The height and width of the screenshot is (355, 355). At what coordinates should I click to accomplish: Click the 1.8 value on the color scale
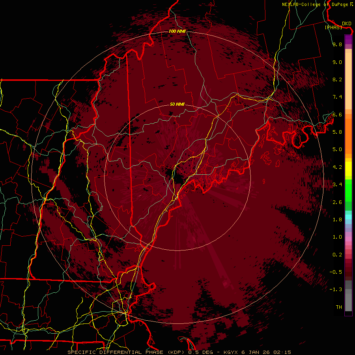tap(337, 219)
